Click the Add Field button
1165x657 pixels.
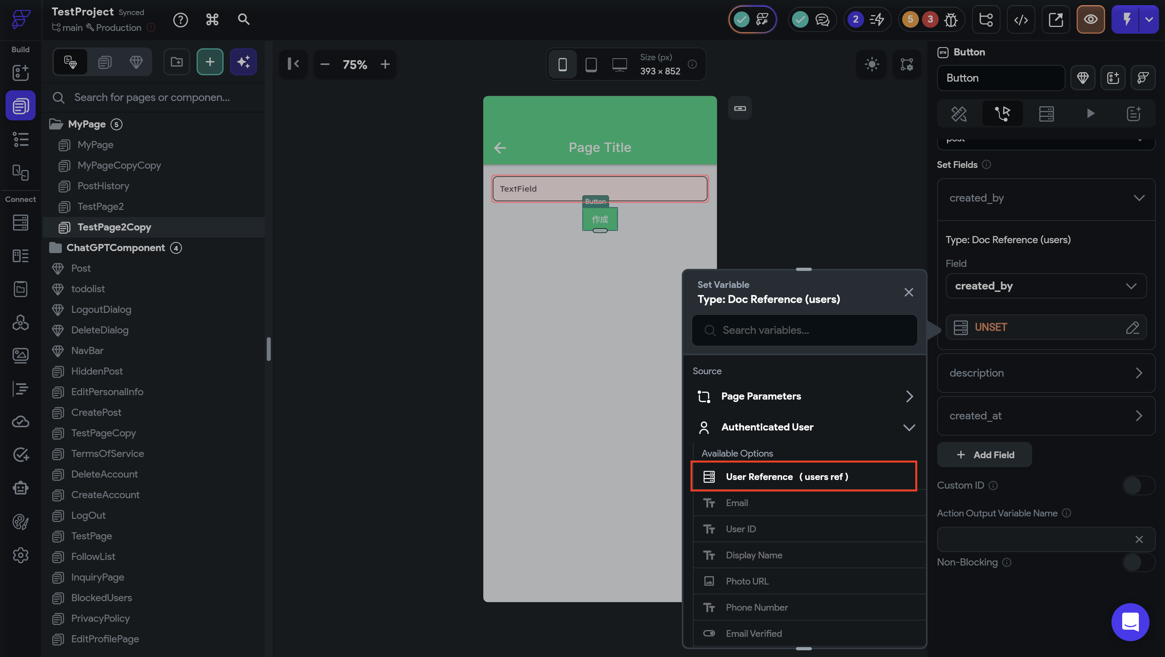pos(985,455)
